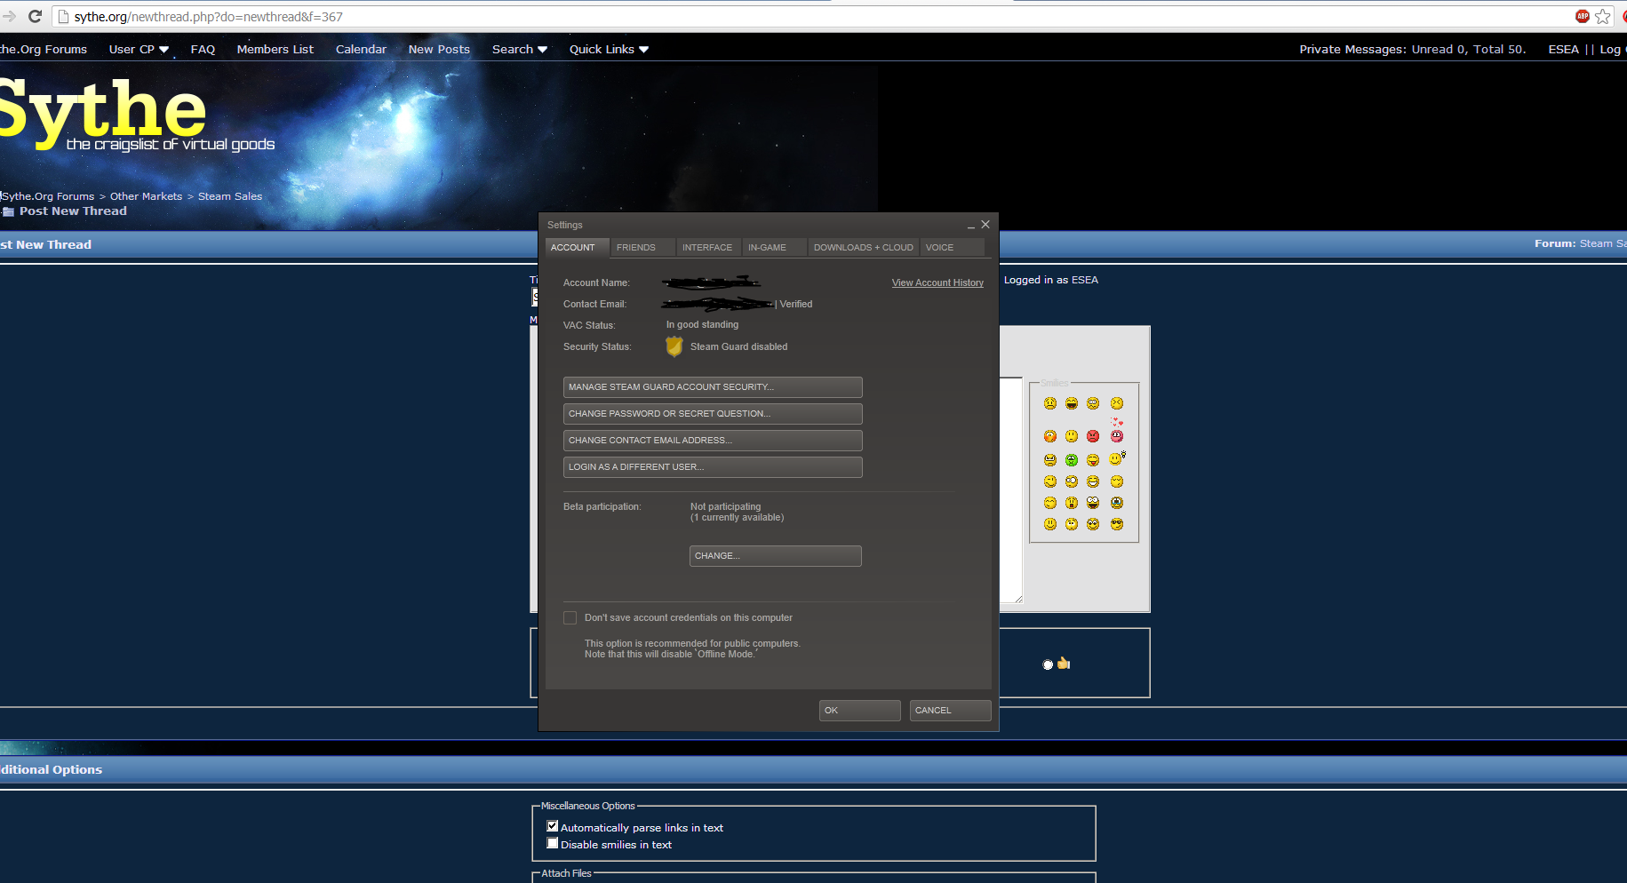Insert the X-eyed smiley
The width and height of the screenshot is (1627, 883).
point(1117,403)
